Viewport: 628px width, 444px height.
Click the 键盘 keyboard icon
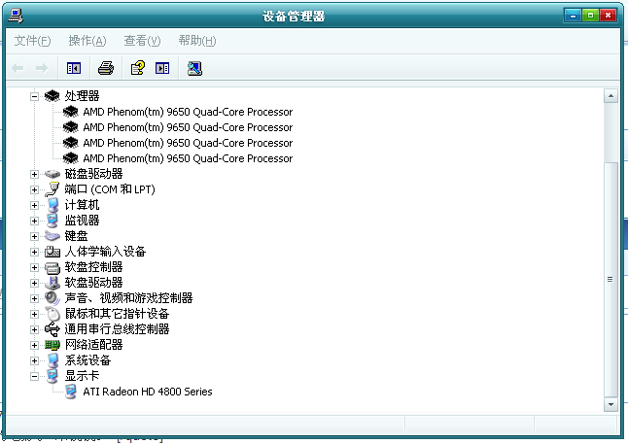click(52, 236)
